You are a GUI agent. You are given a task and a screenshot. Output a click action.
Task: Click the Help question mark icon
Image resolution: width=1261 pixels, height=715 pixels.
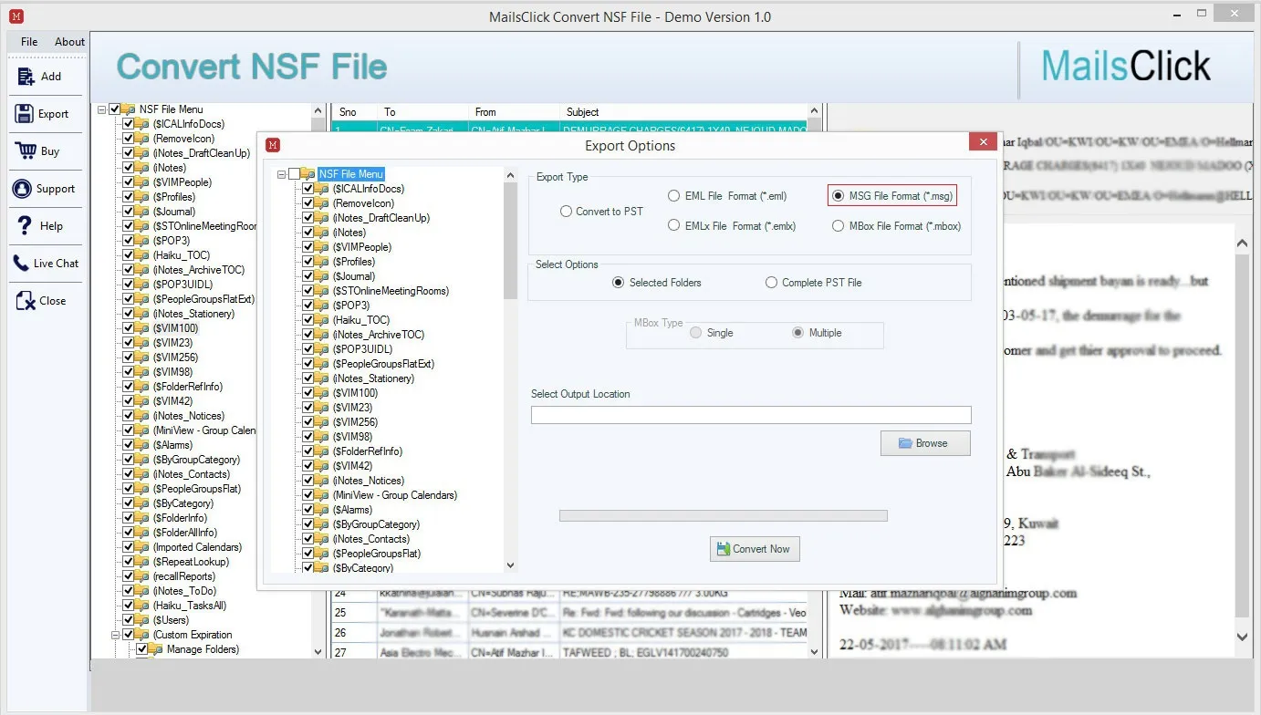(x=25, y=225)
